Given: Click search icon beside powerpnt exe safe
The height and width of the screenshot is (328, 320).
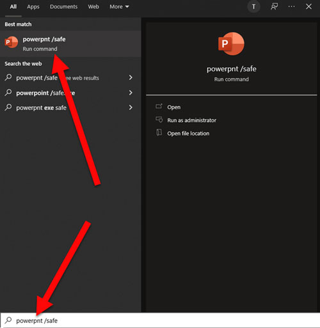Looking at the screenshot, I should tap(8, 107).
